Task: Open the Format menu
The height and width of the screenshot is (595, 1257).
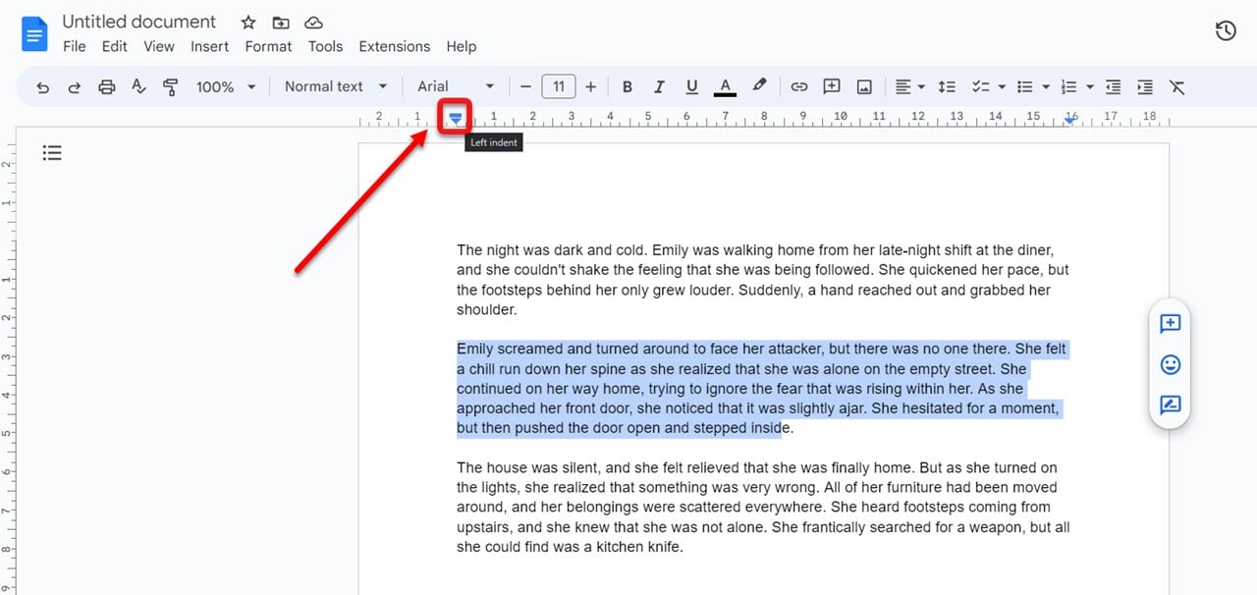Action: coord(268,46)
